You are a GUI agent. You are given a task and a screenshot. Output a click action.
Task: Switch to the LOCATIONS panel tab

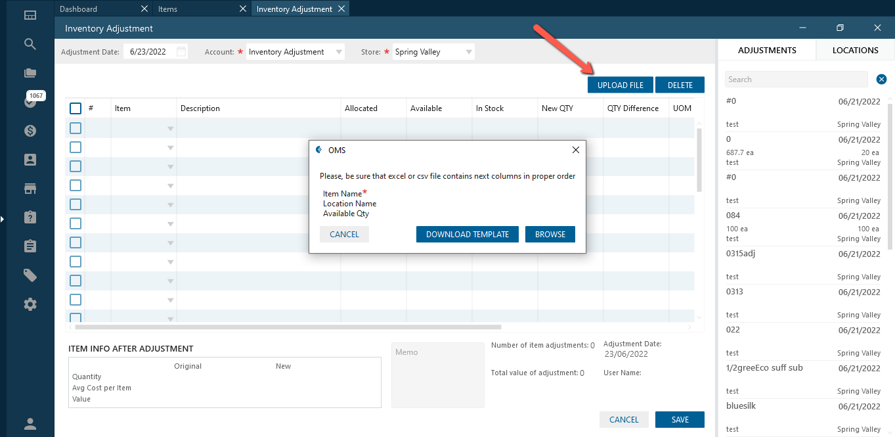(855, 50)
